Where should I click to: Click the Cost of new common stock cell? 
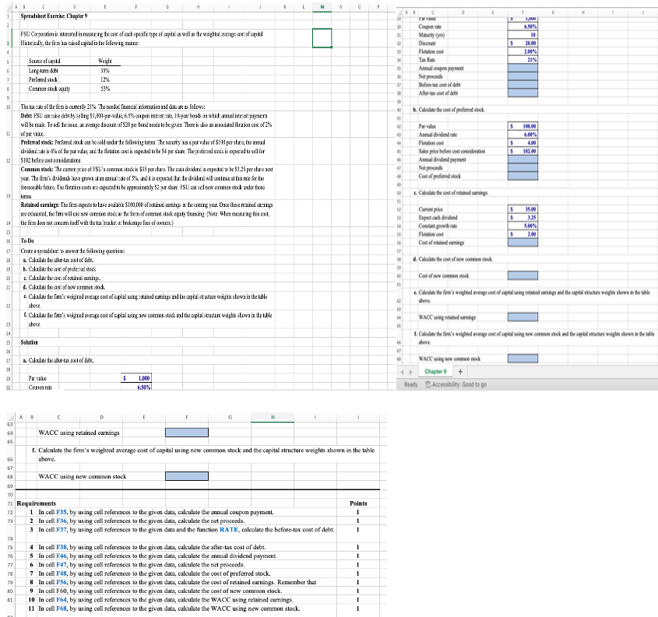523,275
